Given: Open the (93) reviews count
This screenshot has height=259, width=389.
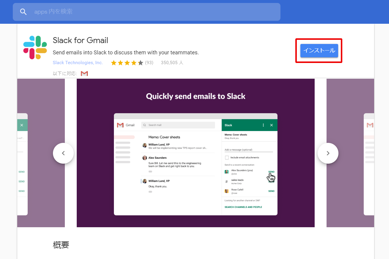Looking at the screenshot, I should pyautogui.click(x=149, y=63).
